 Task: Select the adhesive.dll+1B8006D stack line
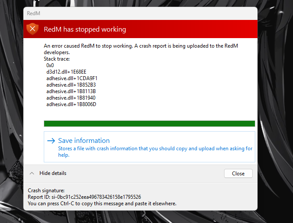71,104
